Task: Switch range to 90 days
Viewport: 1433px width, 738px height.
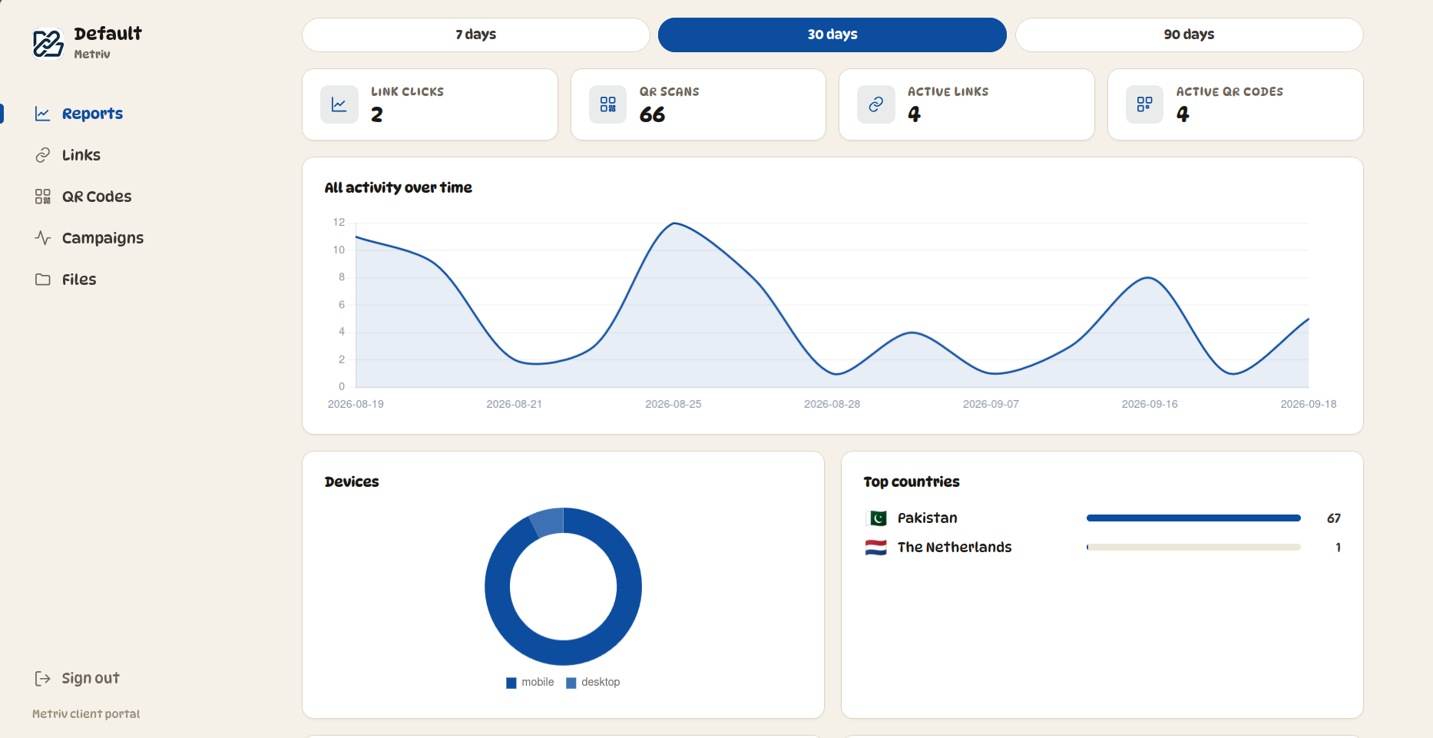Action: point(1189,35)
